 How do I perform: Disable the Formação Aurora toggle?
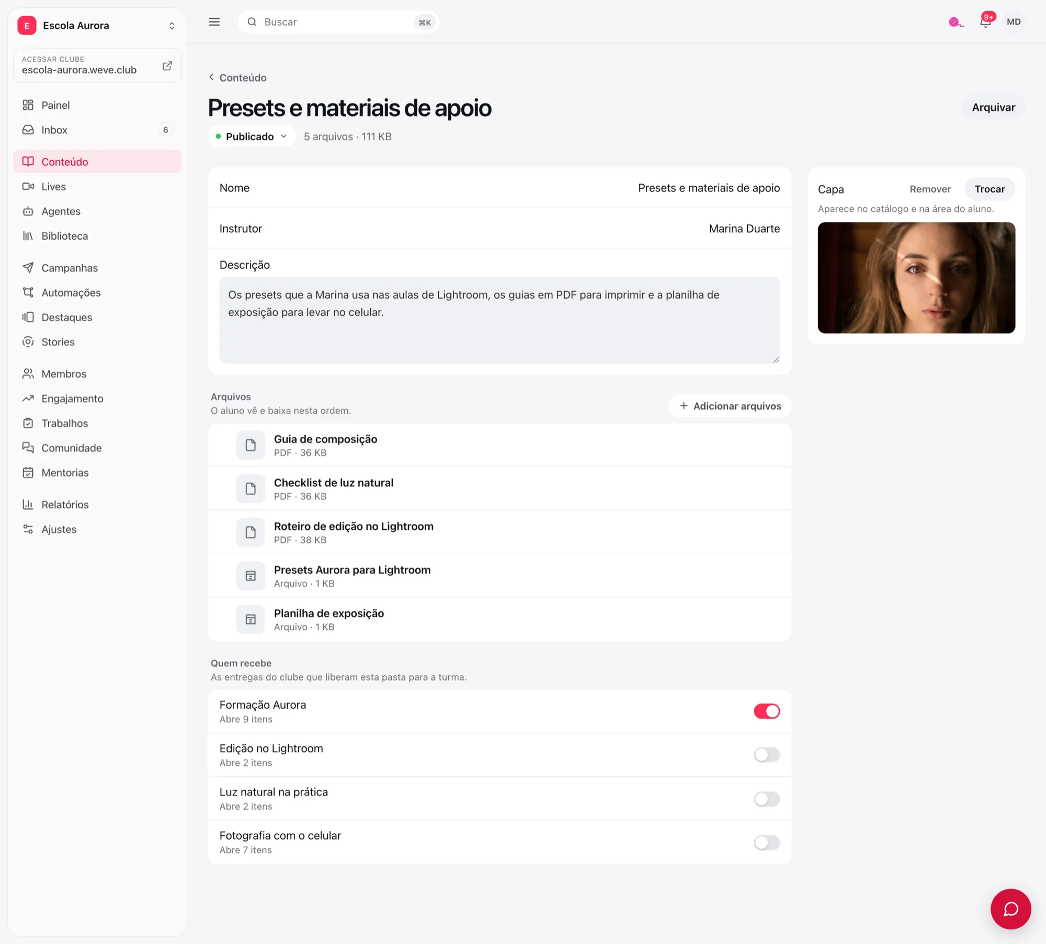pyautogui.click(x=766, y=711)
